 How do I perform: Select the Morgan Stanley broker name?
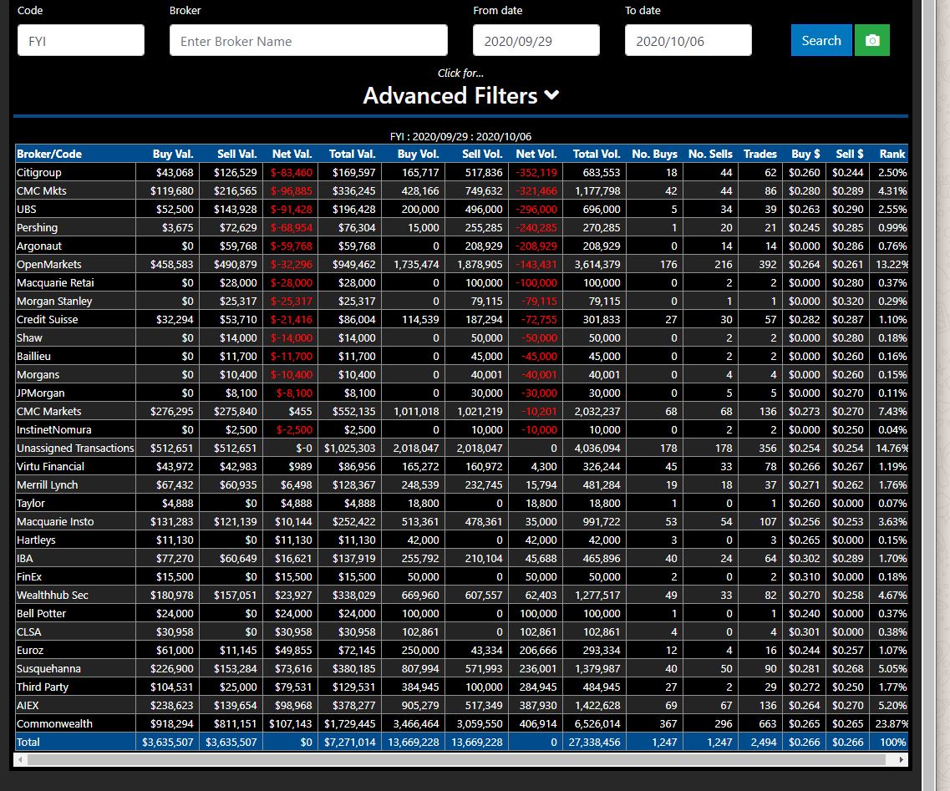point(54,301)
